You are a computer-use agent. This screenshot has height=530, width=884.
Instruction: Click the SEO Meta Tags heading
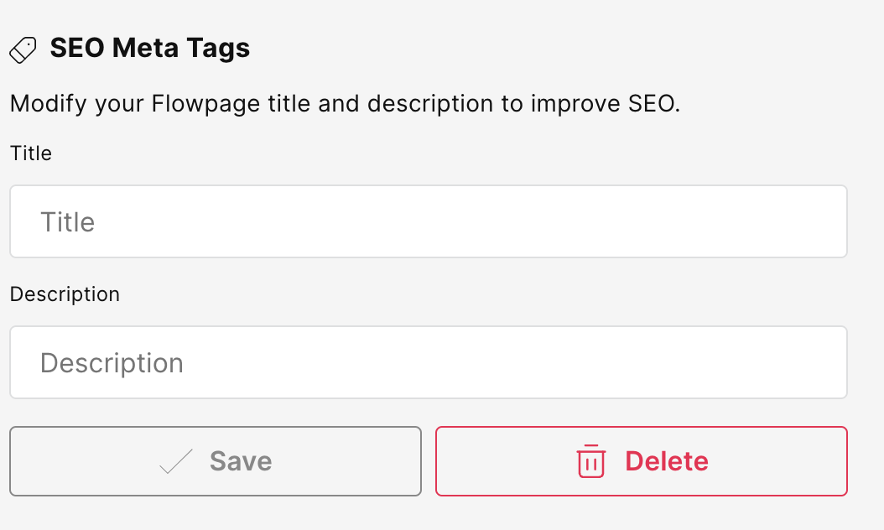(x=150, y=48)
